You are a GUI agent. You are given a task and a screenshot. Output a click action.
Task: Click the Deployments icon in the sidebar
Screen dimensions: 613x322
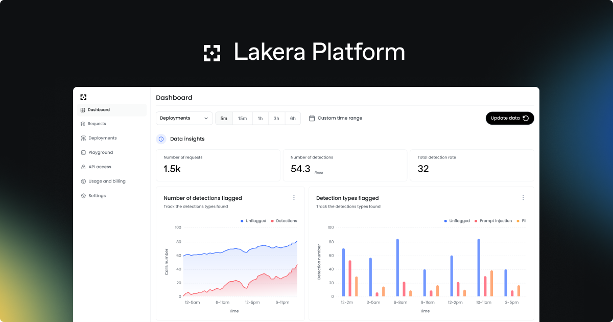tap(83, 138)
